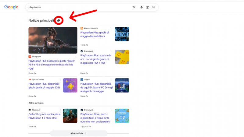Open the football players thumbnail
Viewport: 244px width, 137px height.
point(122,85)
